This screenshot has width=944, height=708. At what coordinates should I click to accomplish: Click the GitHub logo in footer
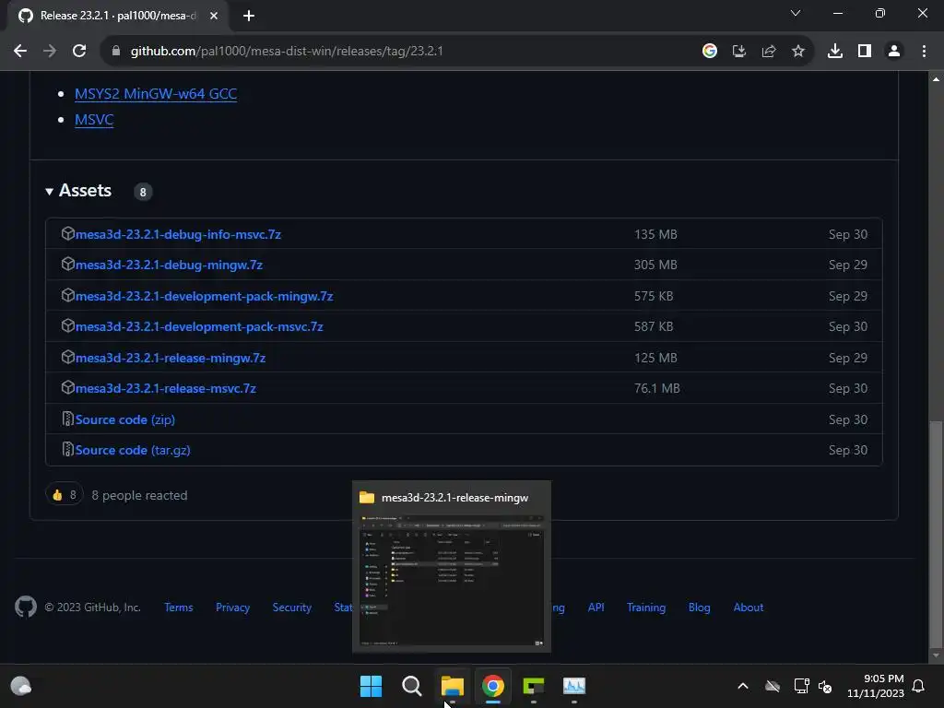click(26, 607)
